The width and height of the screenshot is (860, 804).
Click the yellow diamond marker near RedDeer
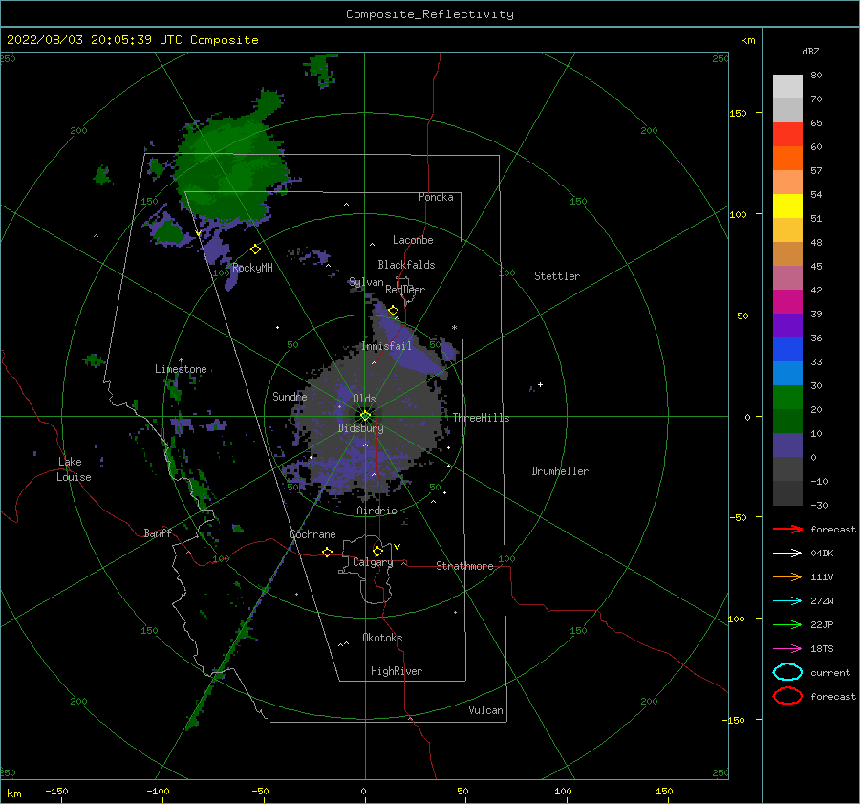click(x=393, y=311)
